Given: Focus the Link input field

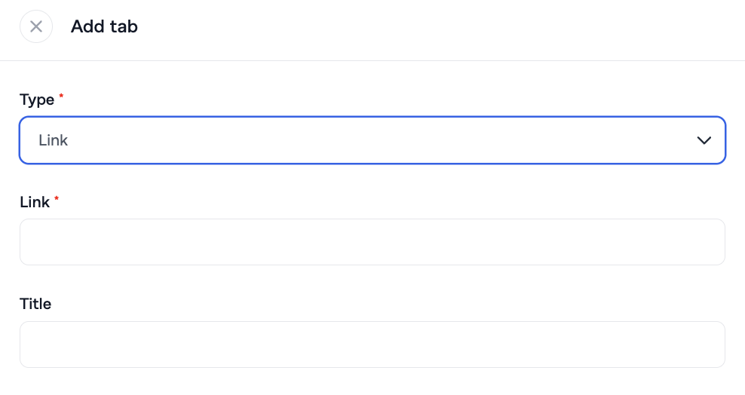Looking at the screenshot, I should click(x=372, y=242).
